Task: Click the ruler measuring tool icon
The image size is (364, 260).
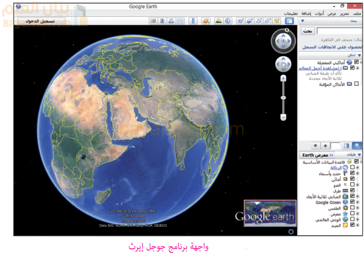Action: click(193, 21)
